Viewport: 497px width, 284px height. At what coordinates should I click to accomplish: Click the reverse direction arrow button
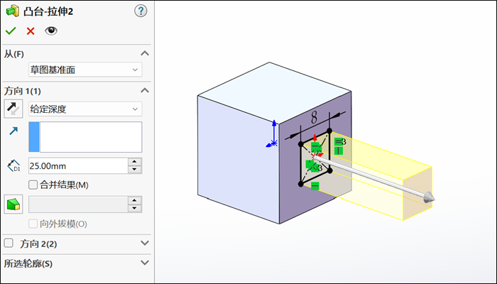coord(13,109)
